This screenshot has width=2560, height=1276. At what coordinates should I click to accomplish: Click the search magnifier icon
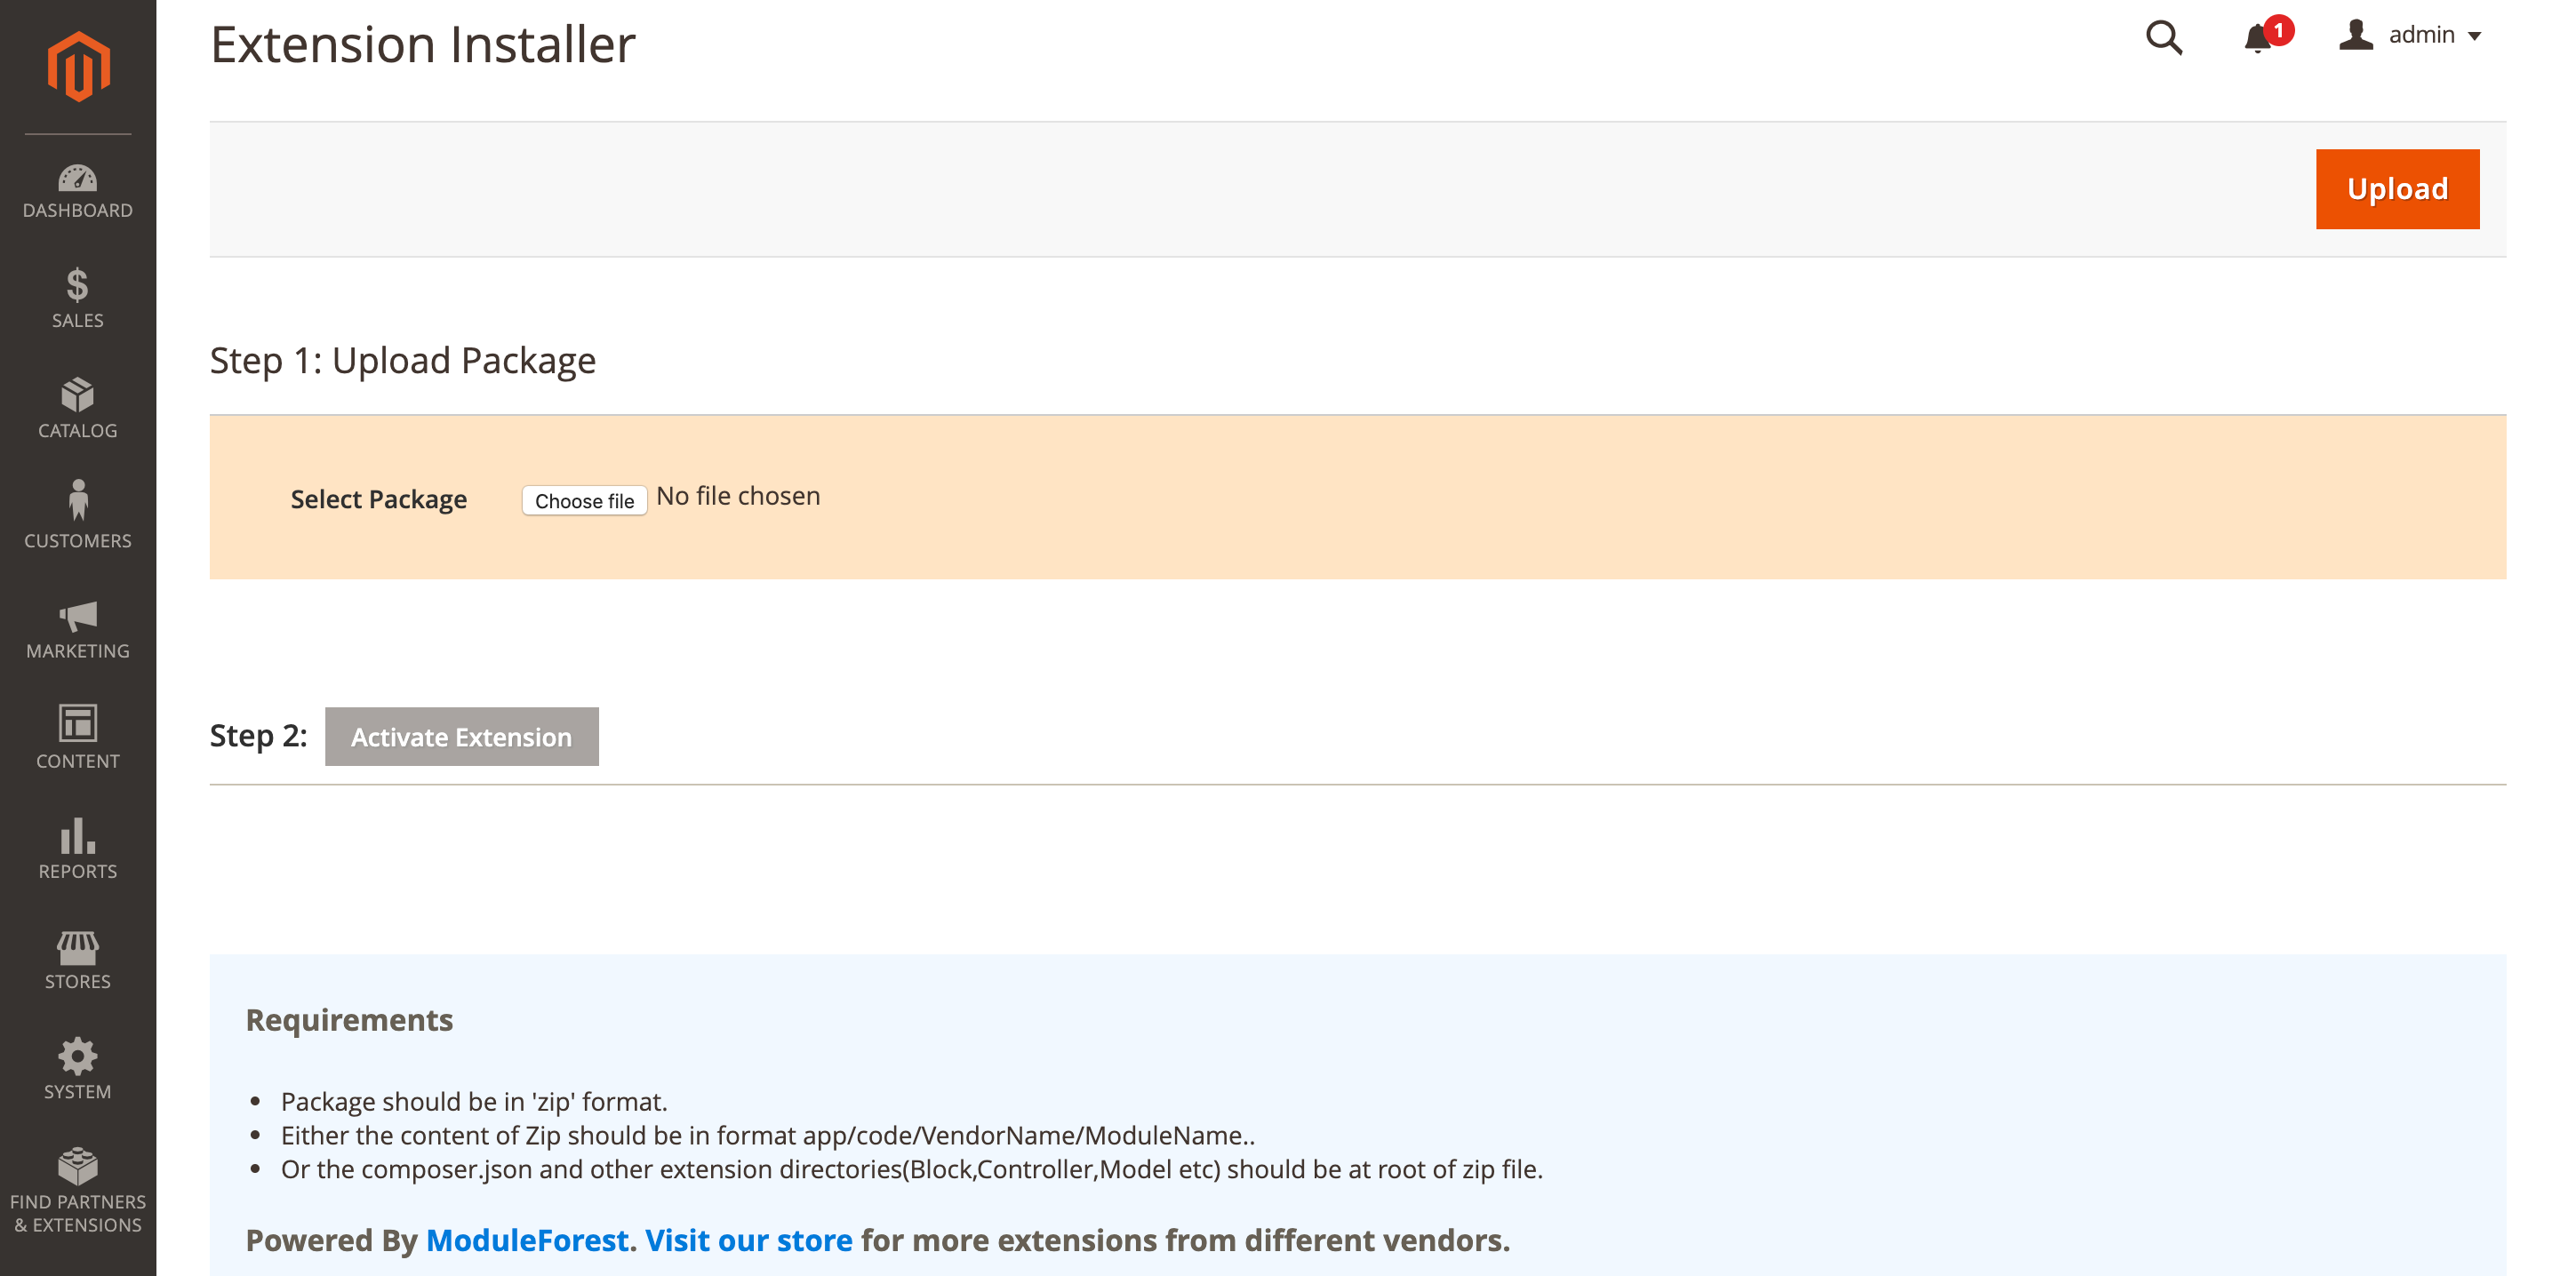click(2163, 37)
